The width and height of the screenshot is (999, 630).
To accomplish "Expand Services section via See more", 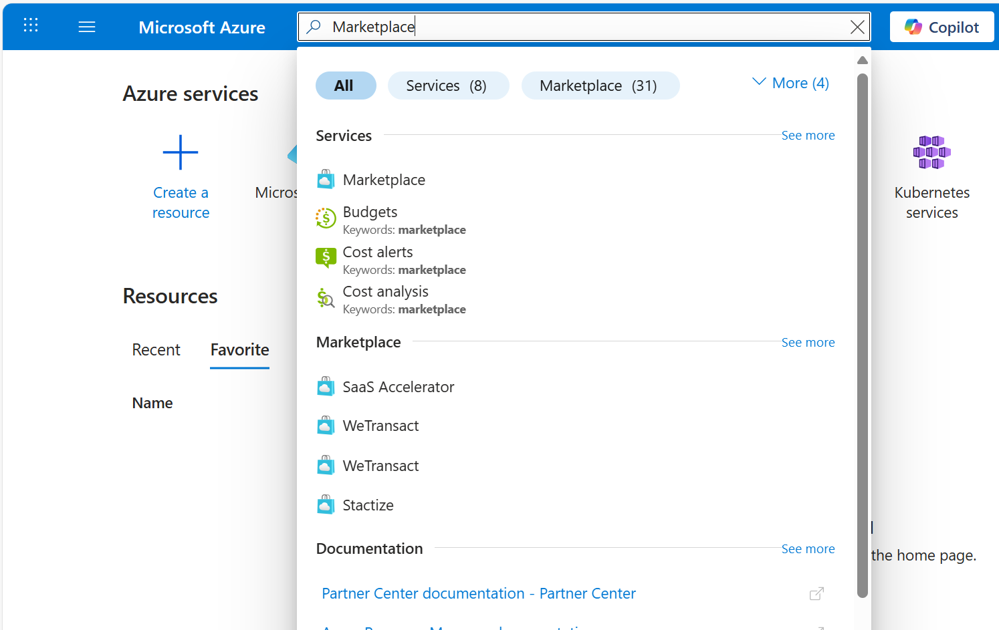I will point(808,135).
